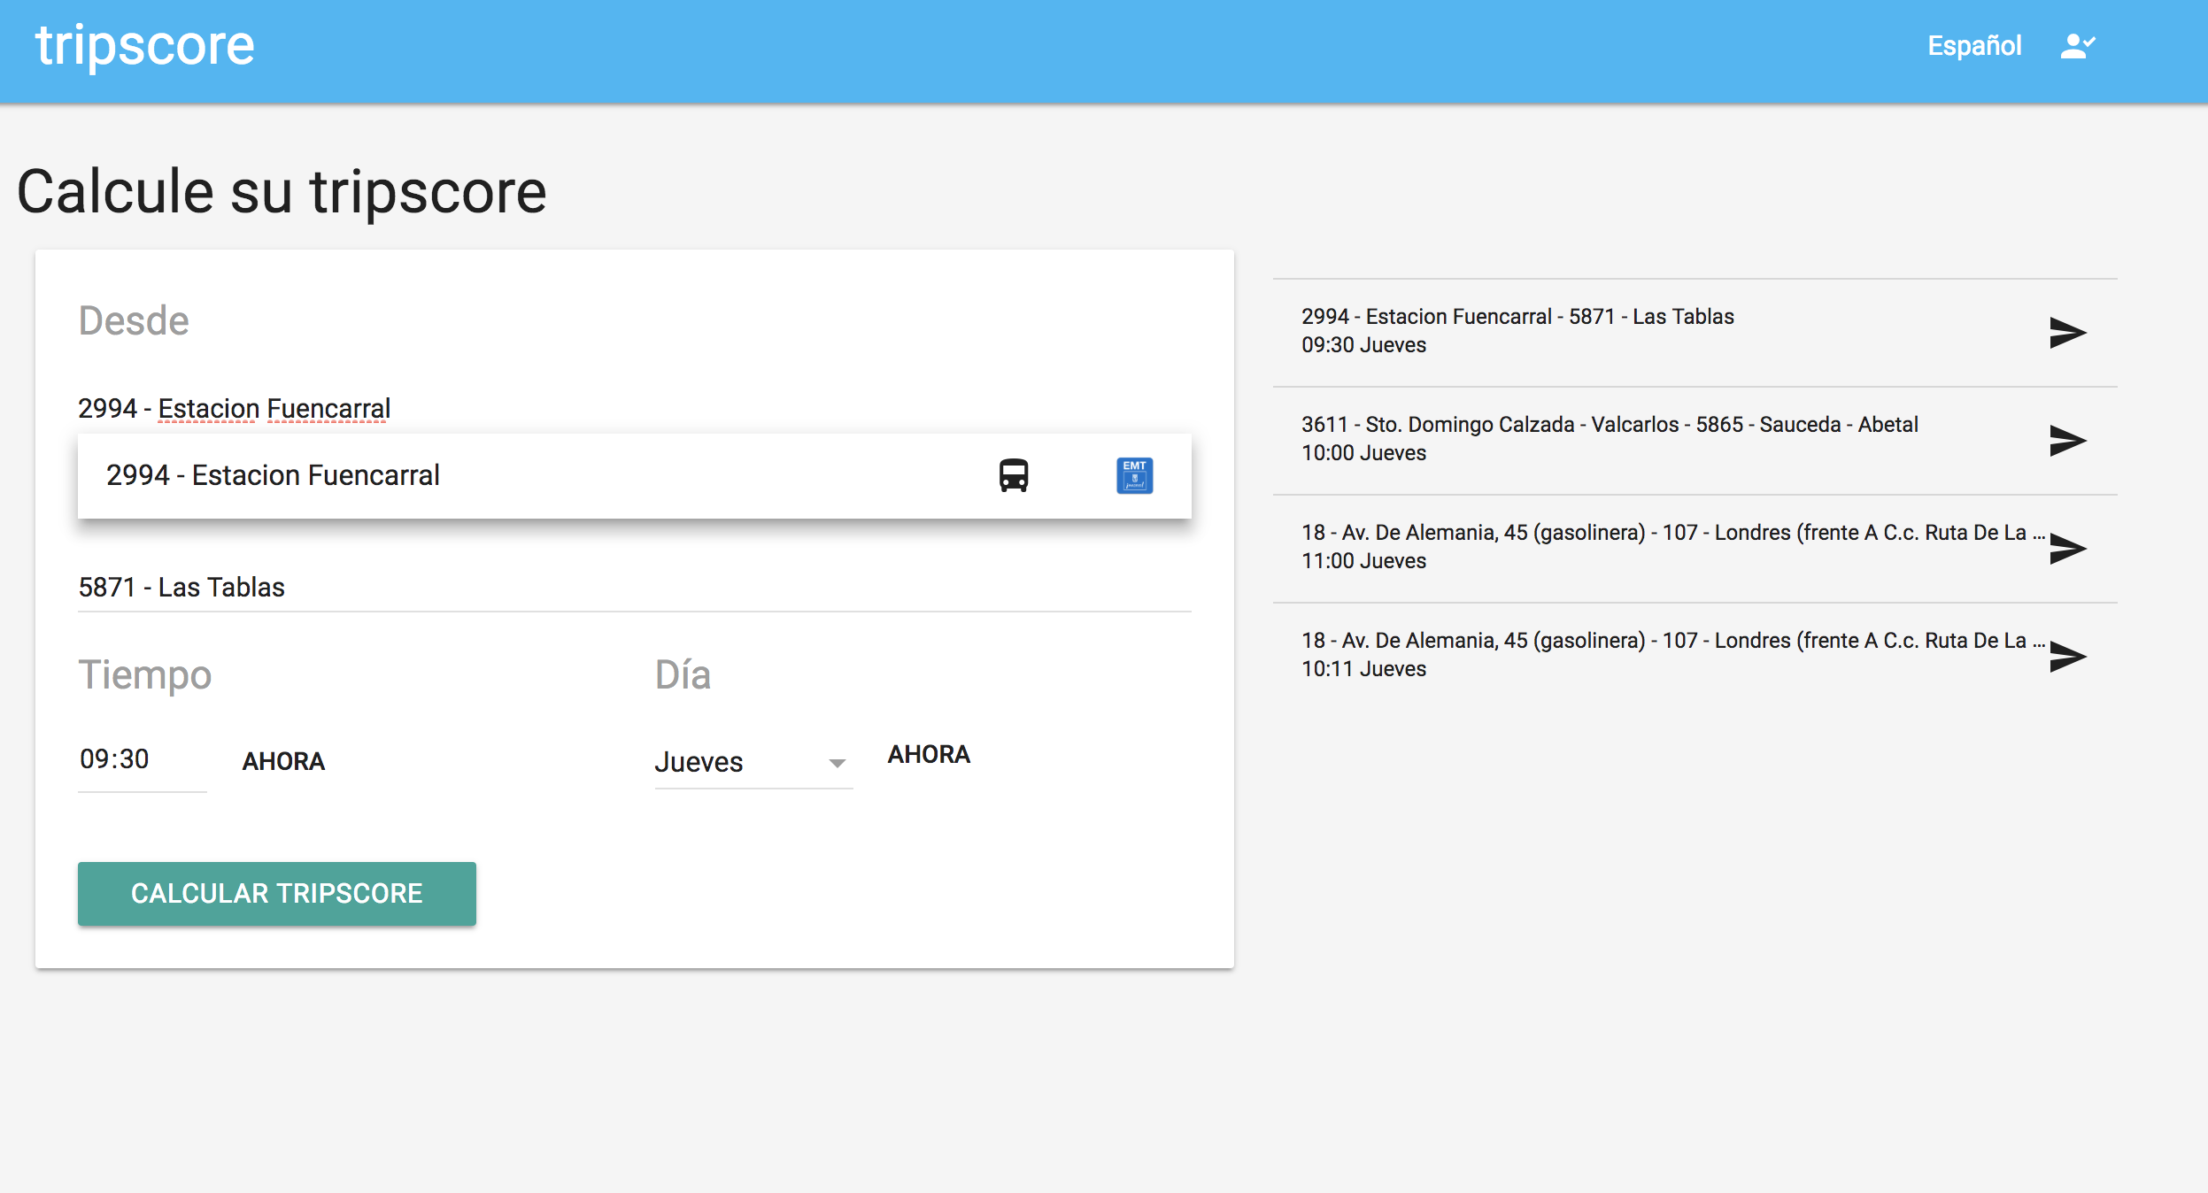Click the dropdown caret next to Jueves

(837, 763)
